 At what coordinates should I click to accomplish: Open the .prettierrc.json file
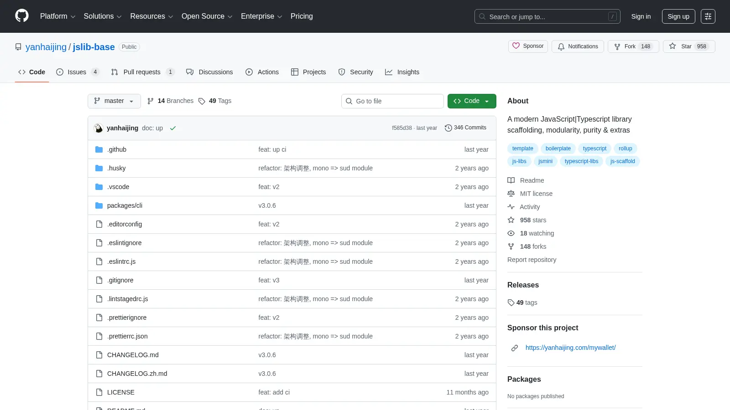[127, 336]
